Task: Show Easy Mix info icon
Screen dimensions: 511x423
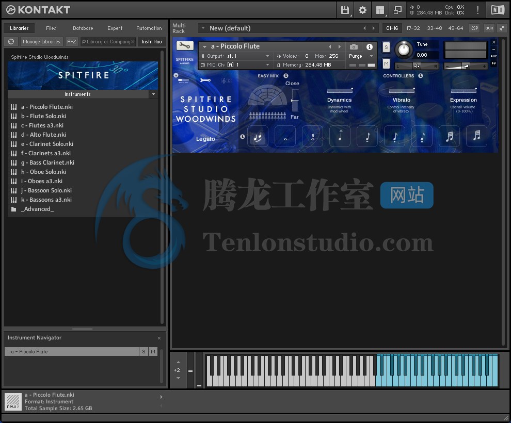Action: 286,75
